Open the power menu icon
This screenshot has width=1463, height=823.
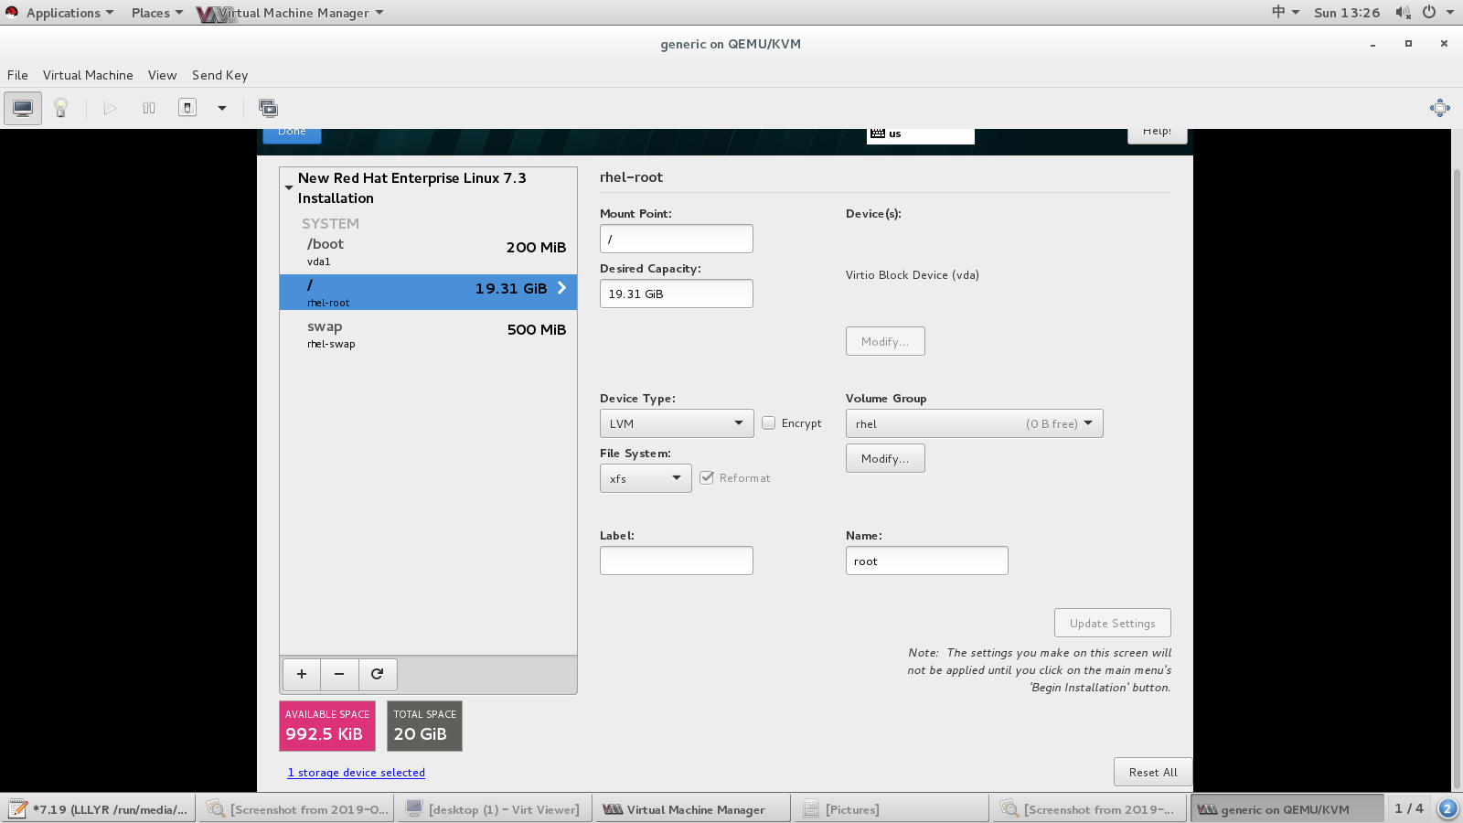1429,12
